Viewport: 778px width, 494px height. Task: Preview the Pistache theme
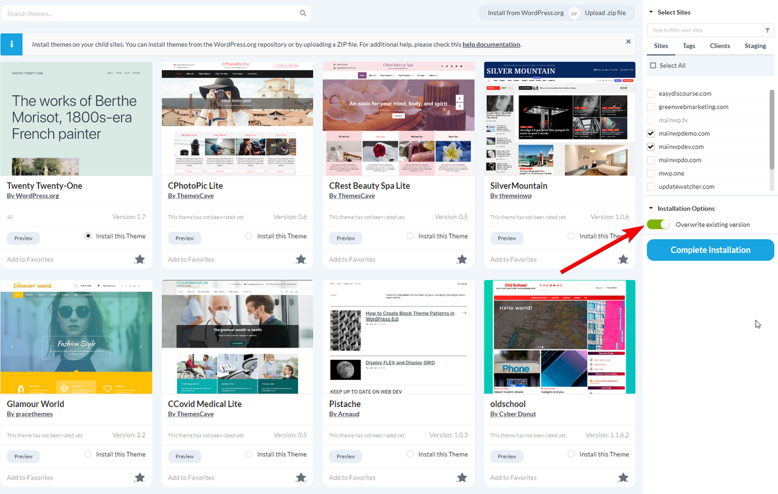coord(346,456)
